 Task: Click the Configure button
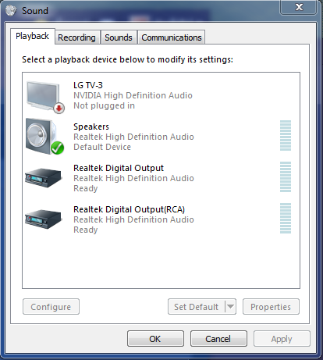[51, 307]
